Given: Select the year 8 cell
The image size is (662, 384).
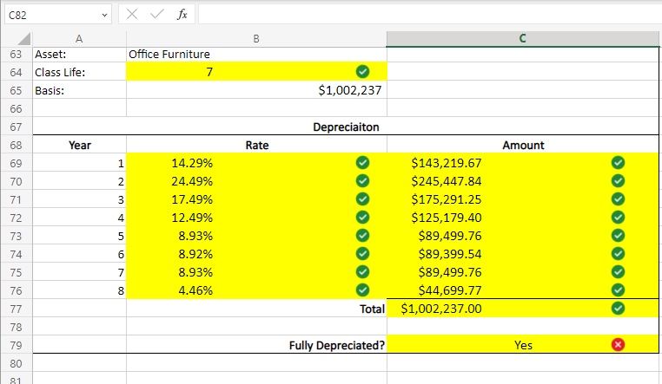Looking at the screenshot, I should pos(79,290).
